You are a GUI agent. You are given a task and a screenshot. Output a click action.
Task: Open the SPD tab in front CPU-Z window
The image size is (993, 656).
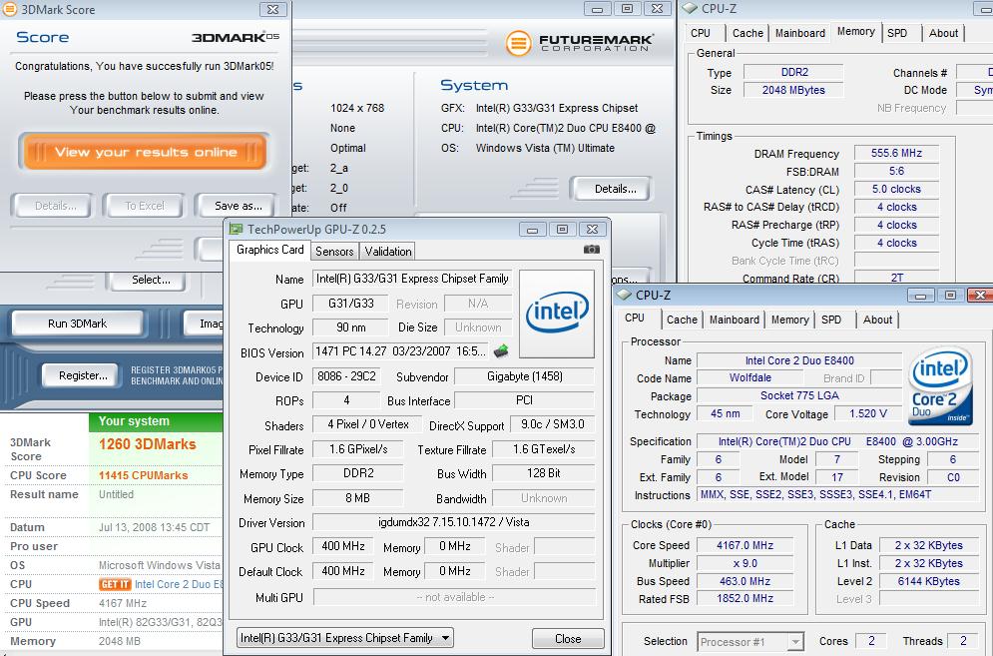pos(831,321)
